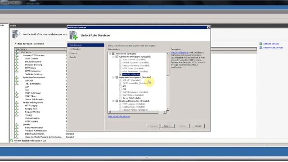The width and height of the screenshot is (288, 162).
Task: Click the Remove Role Services icon on the right pane
Action: (x=261, y=48)
